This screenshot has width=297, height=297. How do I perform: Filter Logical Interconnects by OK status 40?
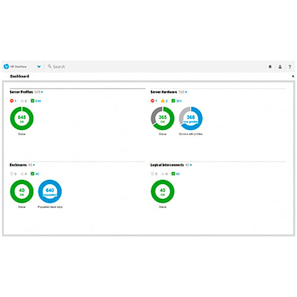tap(176, 174)
